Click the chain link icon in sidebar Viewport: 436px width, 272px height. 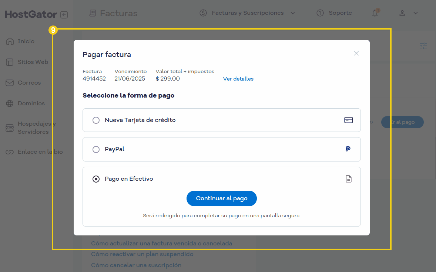click(10, 152)
